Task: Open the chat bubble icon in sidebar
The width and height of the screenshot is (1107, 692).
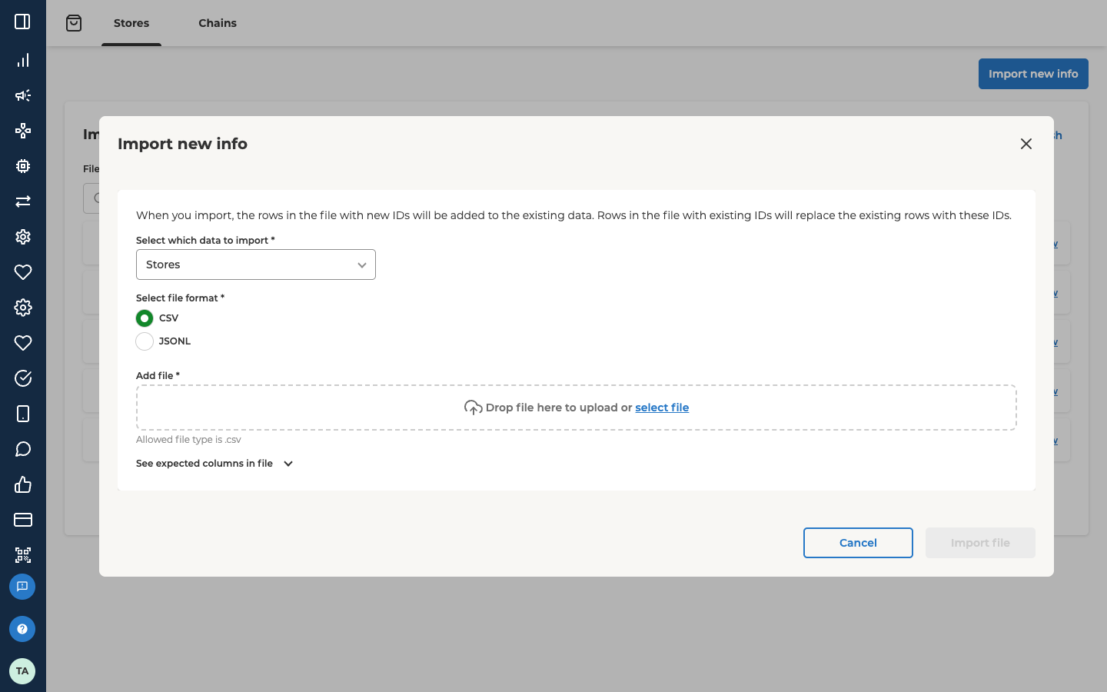Action: pyautogui.click(x=23, y=449)
